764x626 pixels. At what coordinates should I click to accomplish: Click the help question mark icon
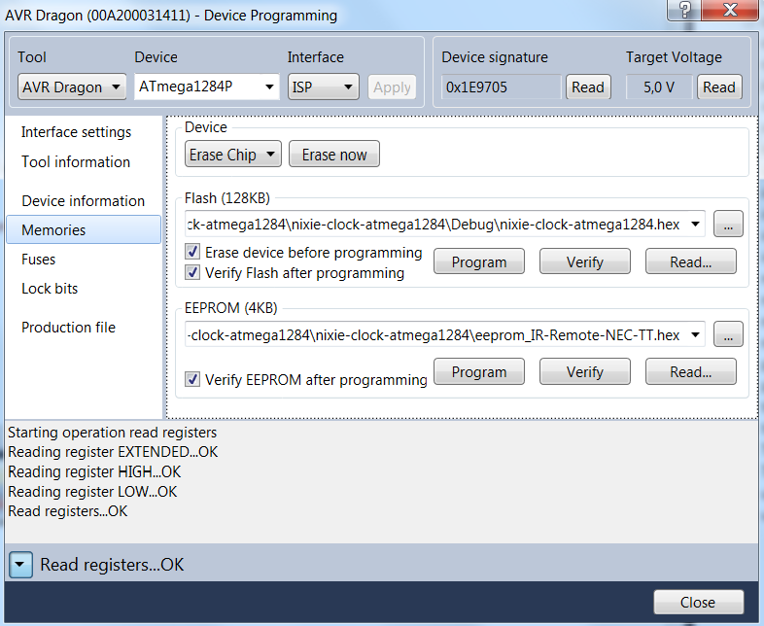pyautogui.click(x=684, y=10)
